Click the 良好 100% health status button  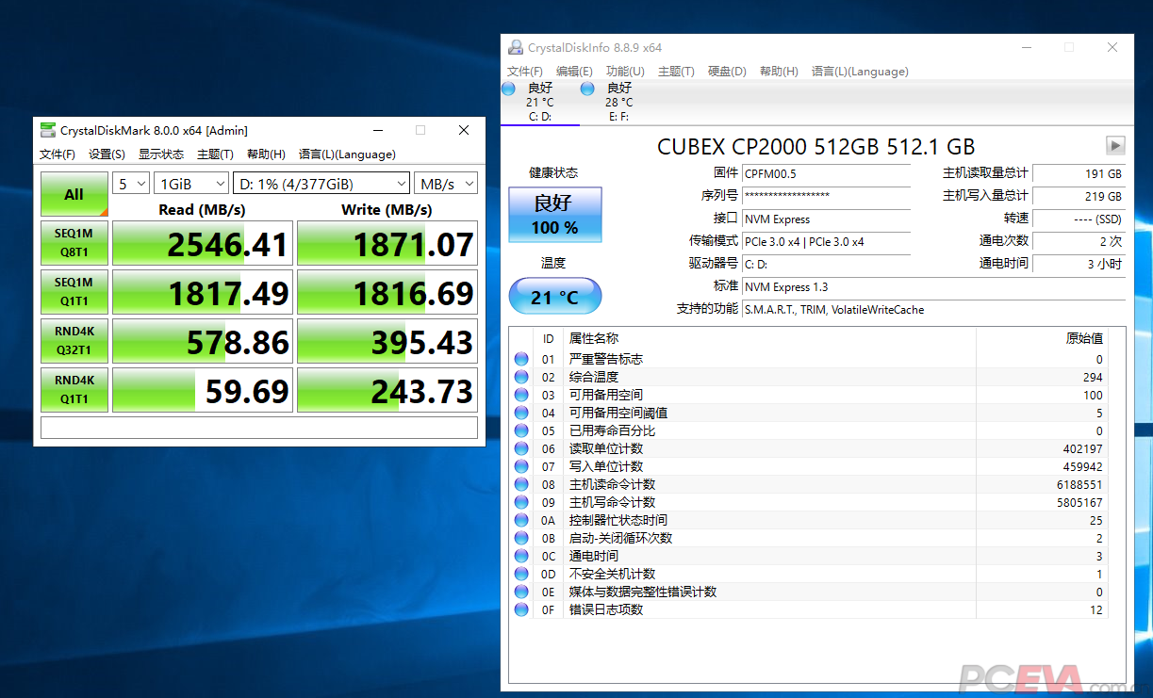[x=555, y=215]
